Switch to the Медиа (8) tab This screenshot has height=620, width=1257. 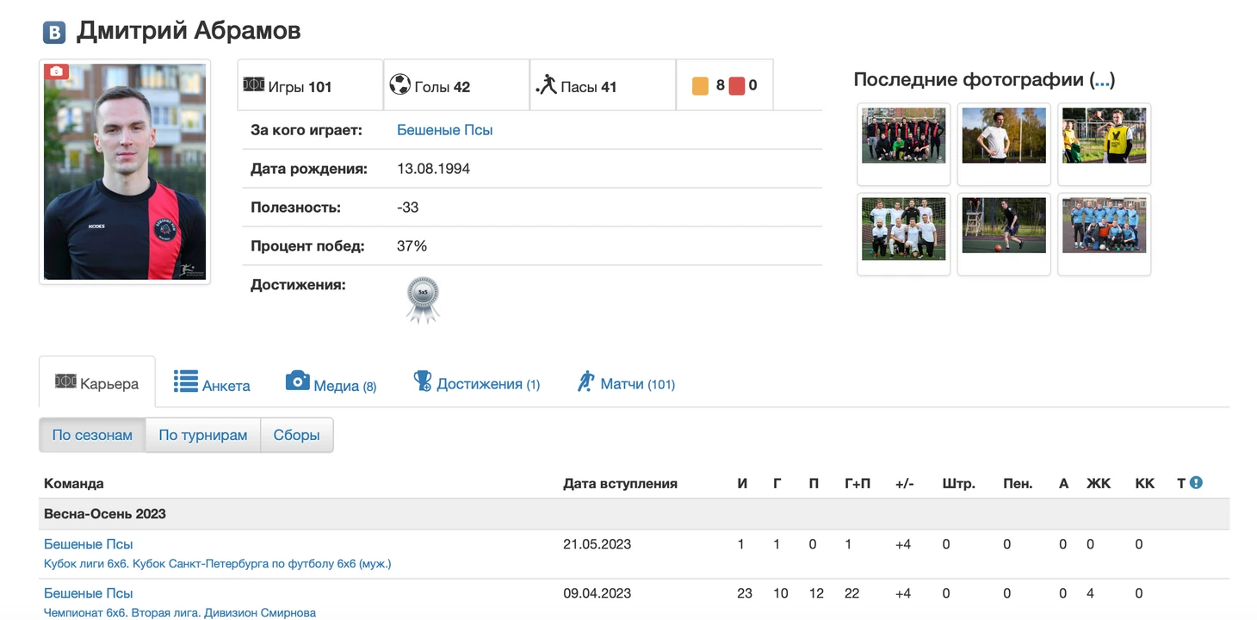pyautogui.click(x=331, y=384)
